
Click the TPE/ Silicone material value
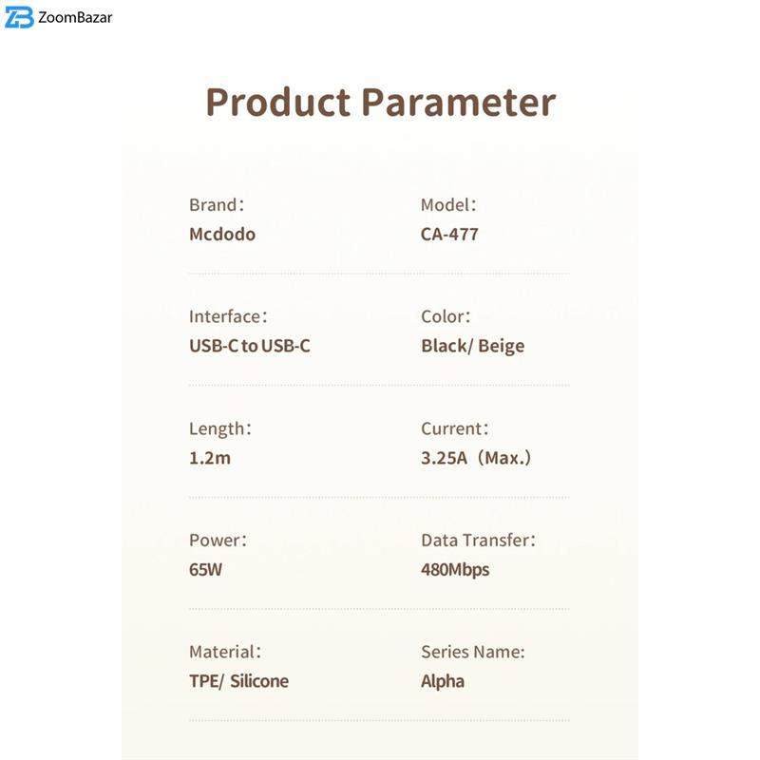click(x=238, y=681)
